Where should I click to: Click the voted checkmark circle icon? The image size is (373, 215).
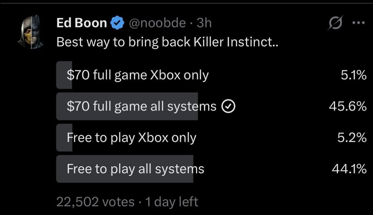coord(228,107)
